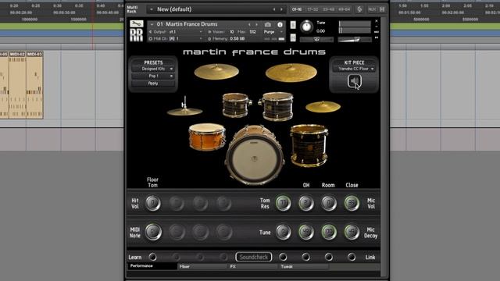
Task: Mute the instrument with the M button
Action: click(293, 38)
